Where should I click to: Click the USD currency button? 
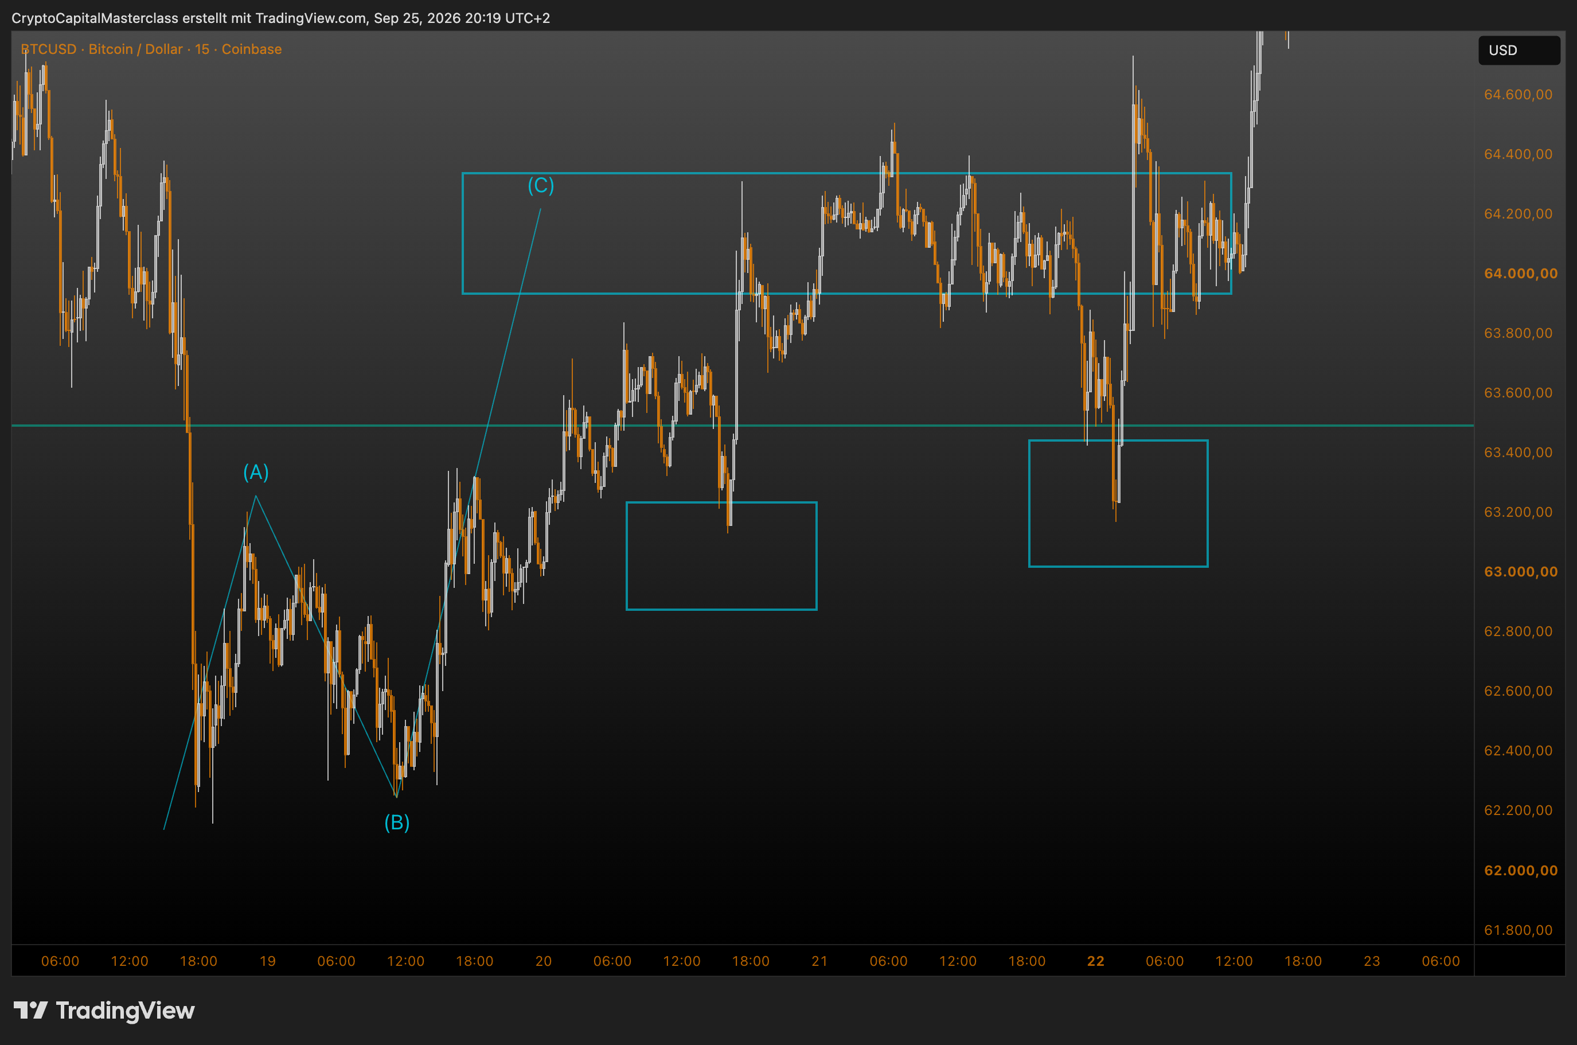click(1519, 50)
